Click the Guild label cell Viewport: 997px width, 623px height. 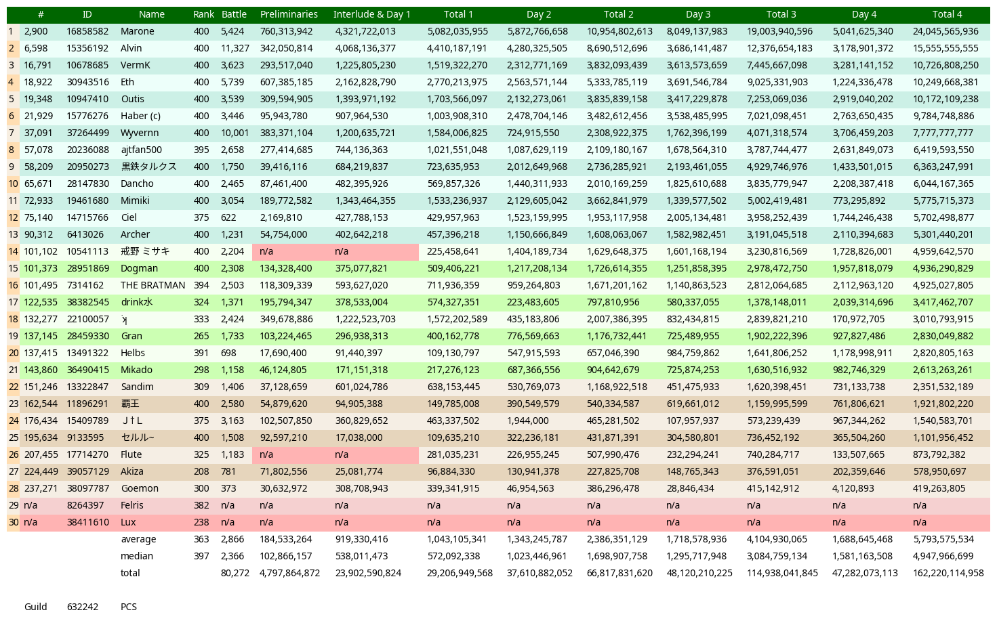pos(35,607)
